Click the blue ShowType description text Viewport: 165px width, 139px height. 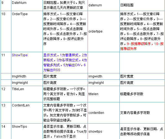65,62
